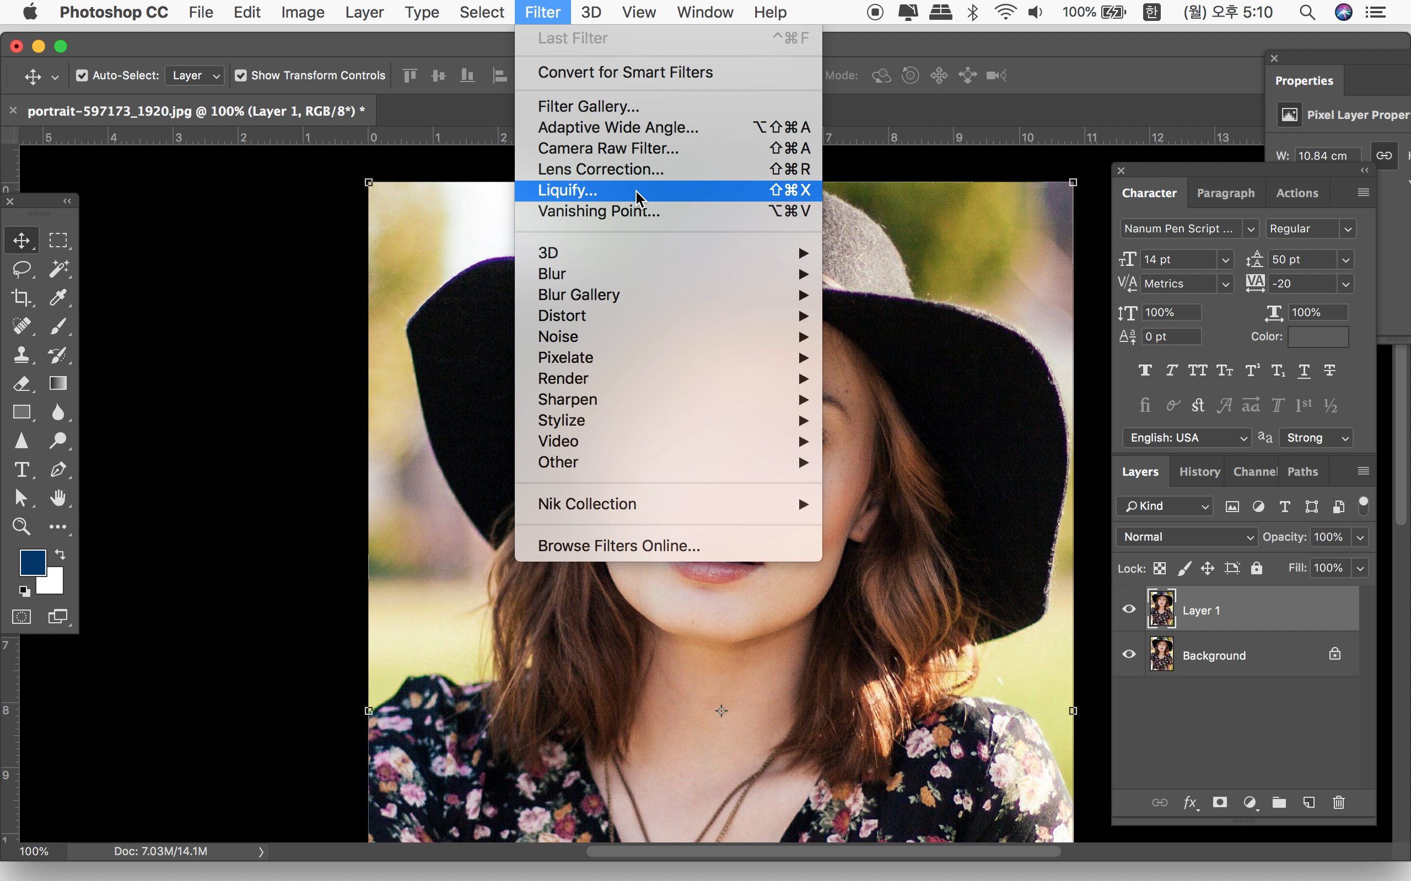Choose Liquify from the Filter menu
Viewport: 1411px width, 881px height.
coord(567,191)
